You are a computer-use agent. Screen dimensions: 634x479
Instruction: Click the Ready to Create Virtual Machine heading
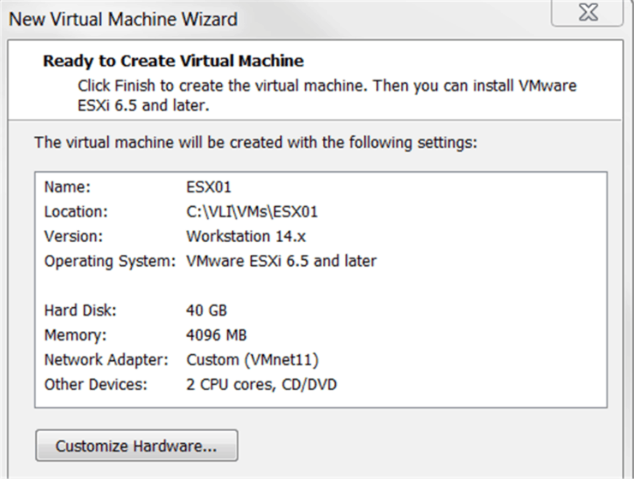(x=173, y=61)
